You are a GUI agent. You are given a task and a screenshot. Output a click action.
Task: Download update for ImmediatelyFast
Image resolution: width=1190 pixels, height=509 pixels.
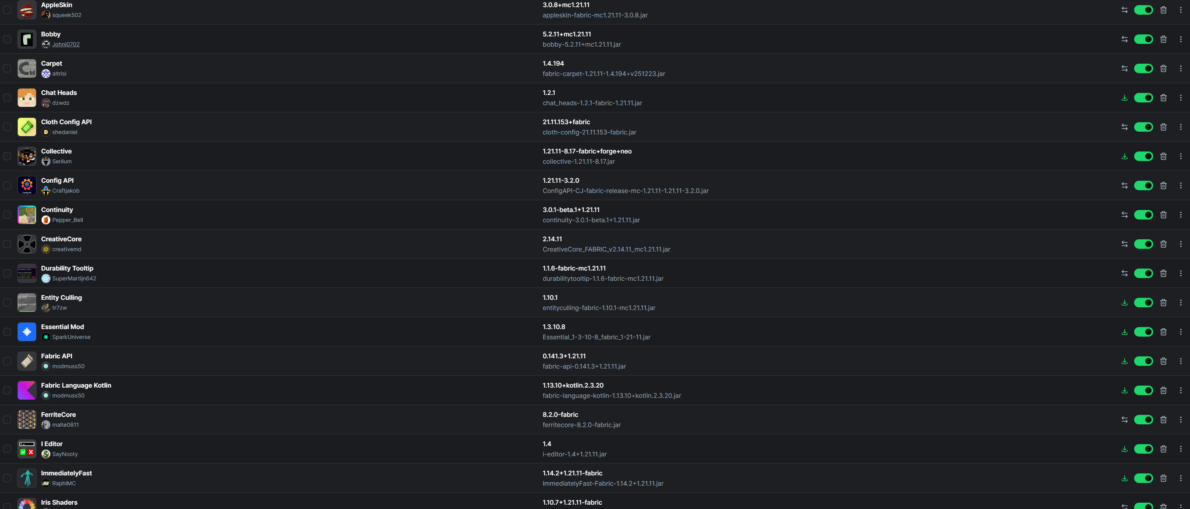tap(1124, 478)
